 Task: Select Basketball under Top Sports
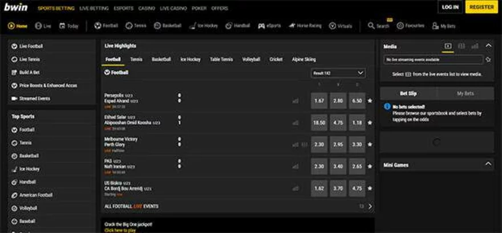52,156
